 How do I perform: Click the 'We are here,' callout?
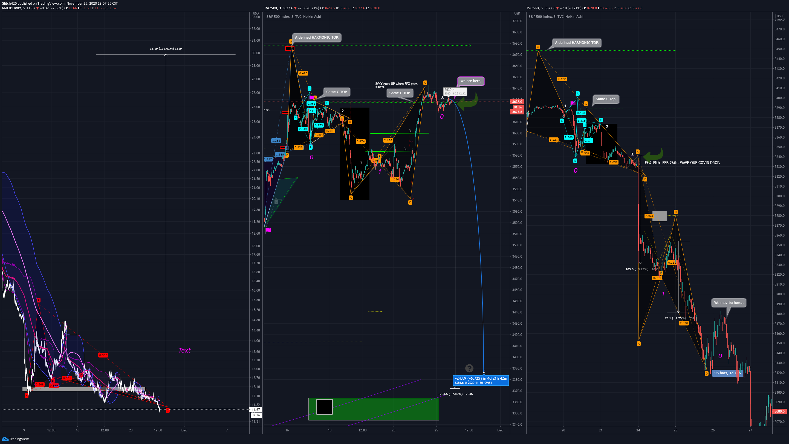click(471, 81)
